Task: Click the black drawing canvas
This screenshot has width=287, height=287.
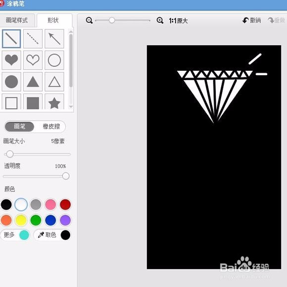Action: pos(214,157)
